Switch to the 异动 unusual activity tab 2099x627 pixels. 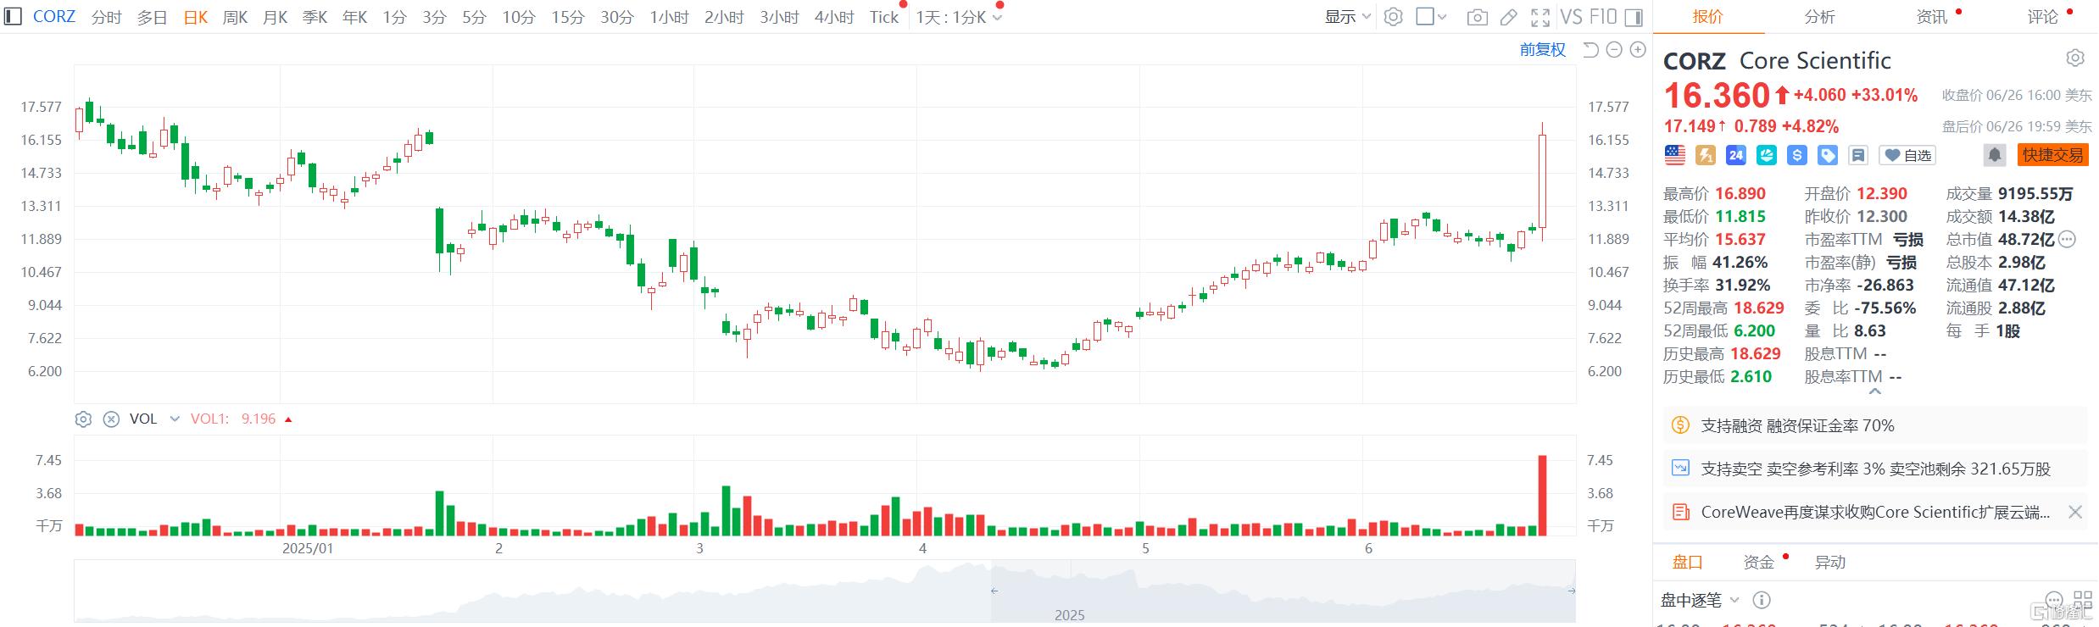[1829, 562]
